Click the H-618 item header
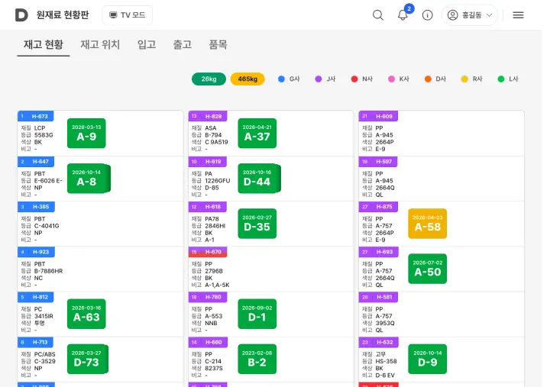 pos(207,207)
